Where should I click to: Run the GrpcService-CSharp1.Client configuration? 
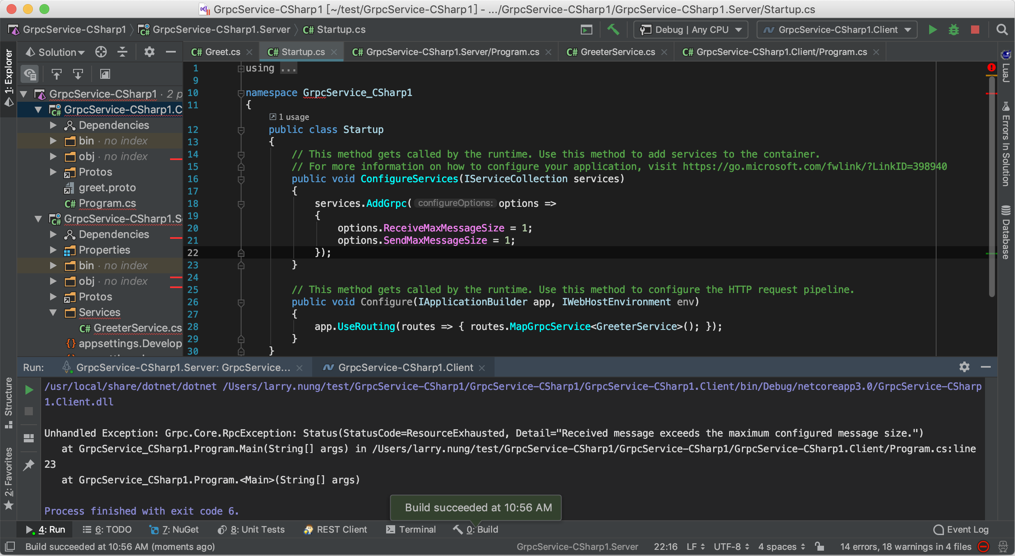tap(932, 30)
